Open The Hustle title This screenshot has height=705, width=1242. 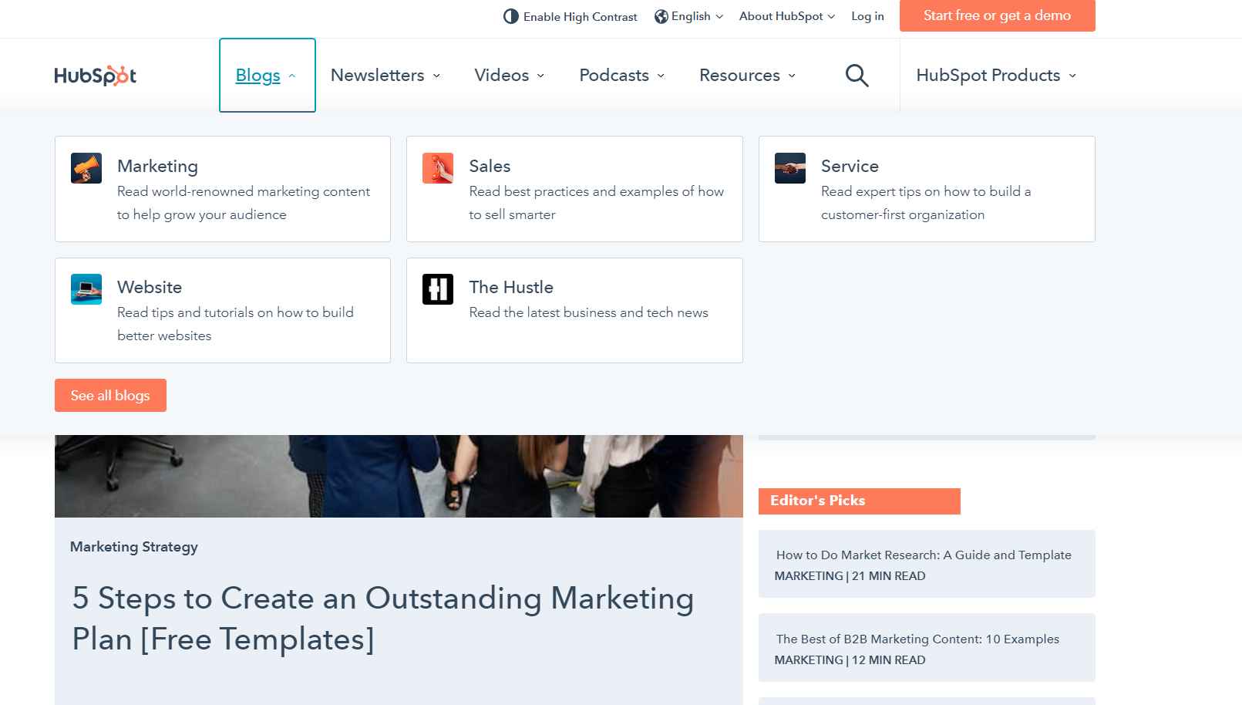pos(511,287)
